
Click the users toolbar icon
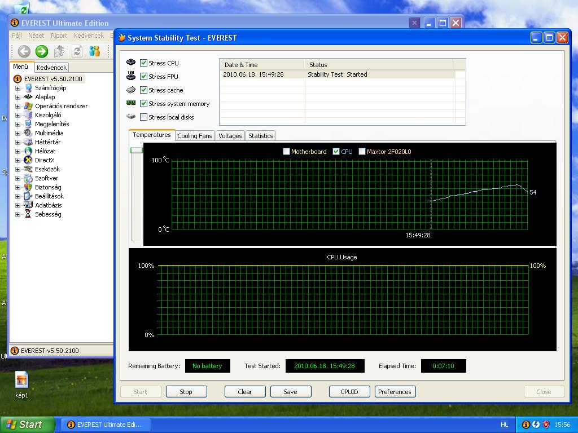94,51
